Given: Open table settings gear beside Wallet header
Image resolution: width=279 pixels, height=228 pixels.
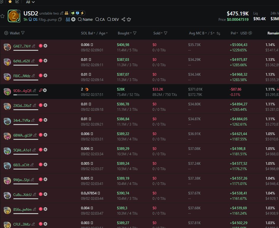Looking at the screenshot, I should [x=6, y=33].
